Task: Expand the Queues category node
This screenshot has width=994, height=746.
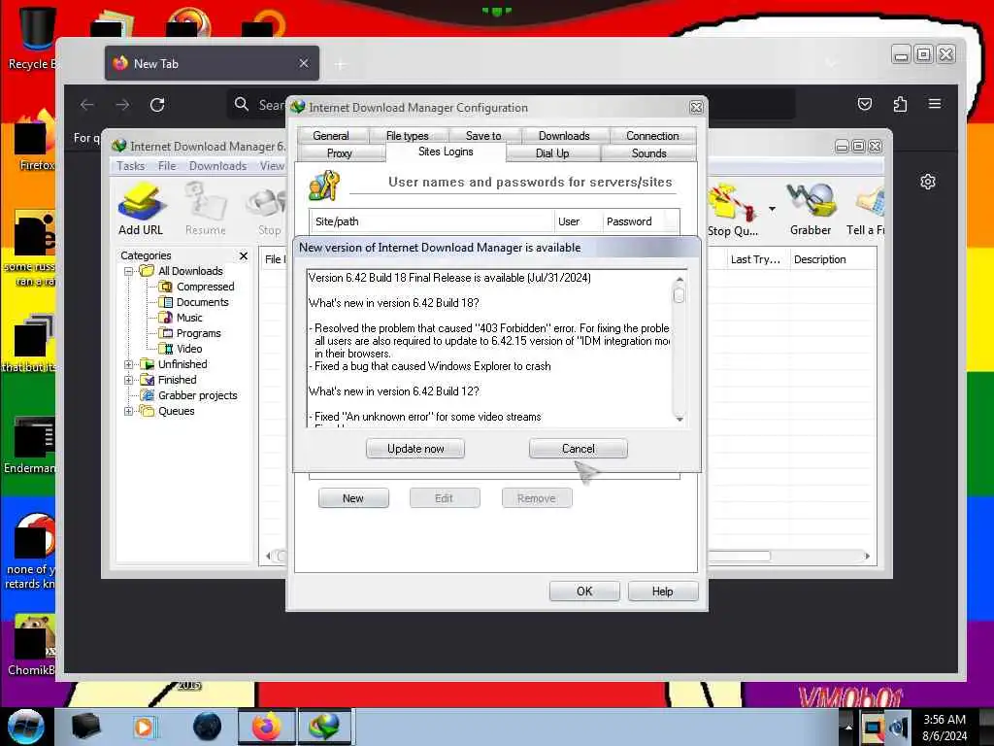Action: click(x=128, y=411)
